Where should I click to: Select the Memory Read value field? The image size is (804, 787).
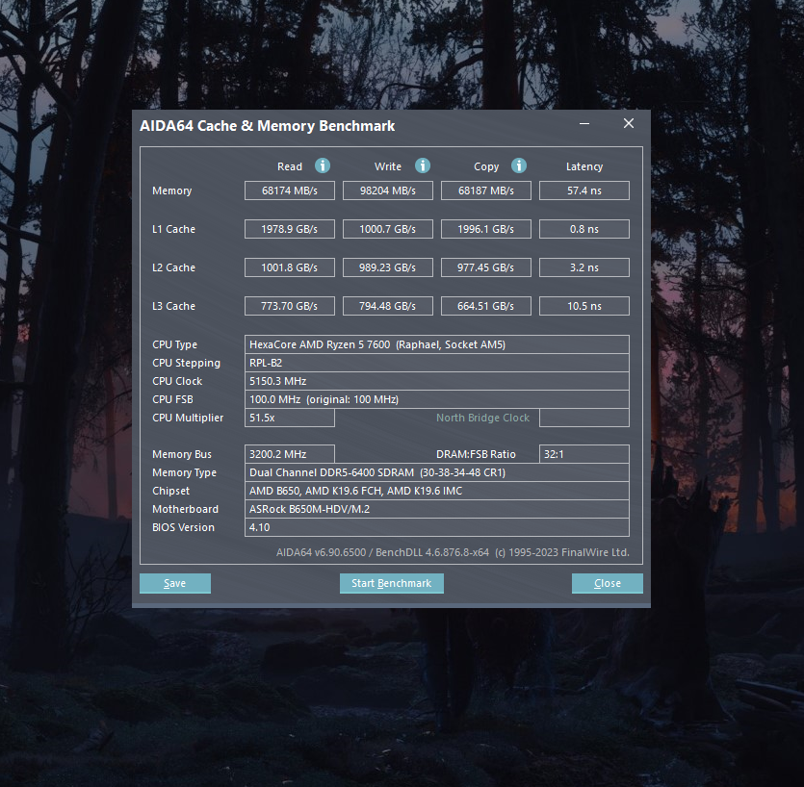click(x=289, y=190)
